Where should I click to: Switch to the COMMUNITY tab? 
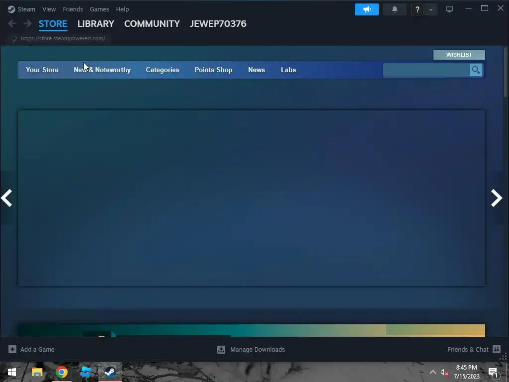pos(152,24)
